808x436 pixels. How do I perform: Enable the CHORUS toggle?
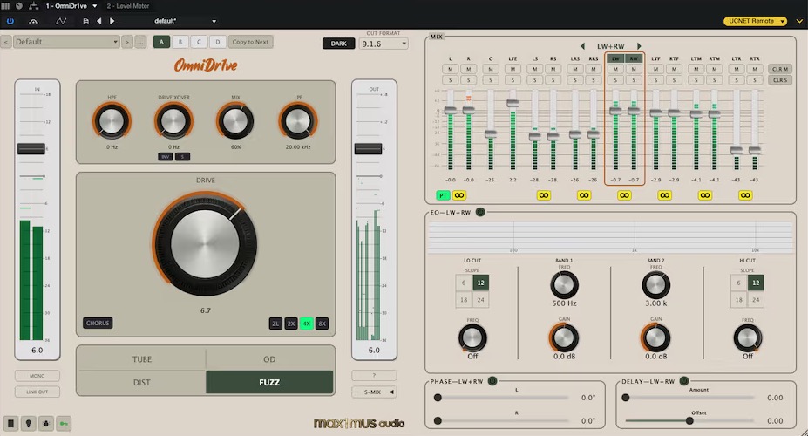98,324
